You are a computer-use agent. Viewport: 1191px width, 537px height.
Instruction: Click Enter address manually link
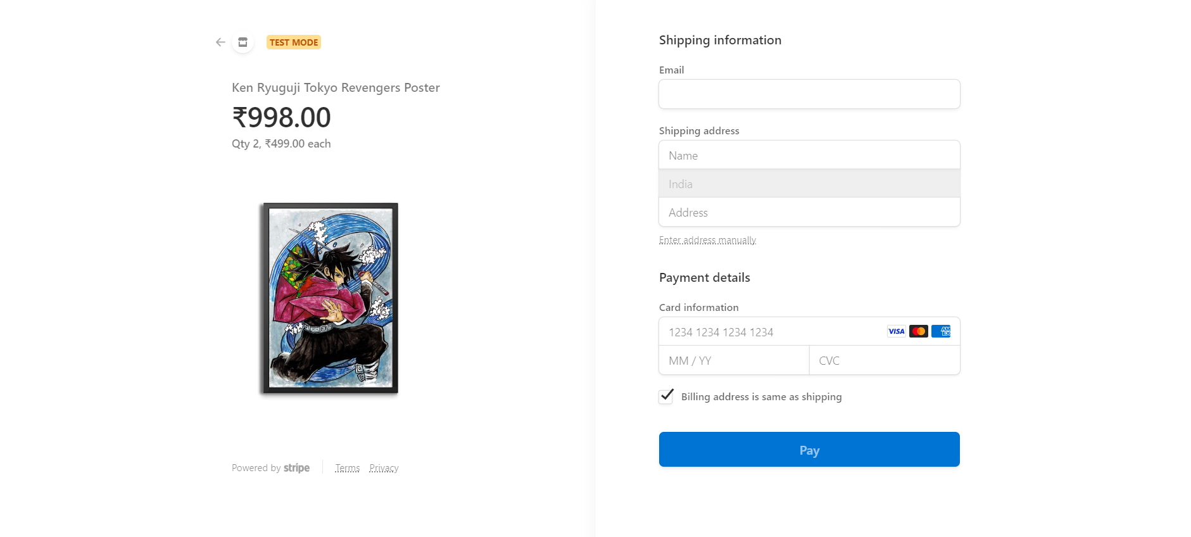tap(707, 240)
